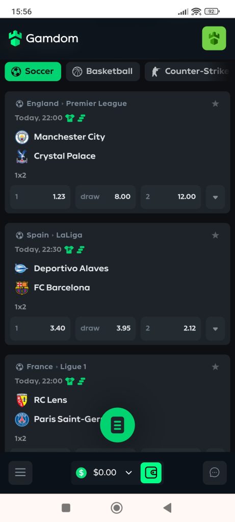Open the green castle profile icon
The width and height of the screenshot is (235, 522).
[x=214, y=38]
